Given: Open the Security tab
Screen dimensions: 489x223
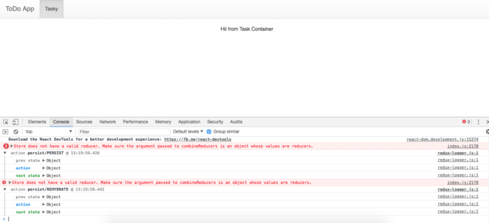Looking at the screenshot, I should coord(215,122).
